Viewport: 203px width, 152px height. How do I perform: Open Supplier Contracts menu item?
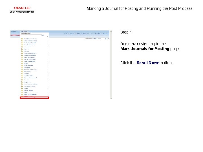coord(30,45)
